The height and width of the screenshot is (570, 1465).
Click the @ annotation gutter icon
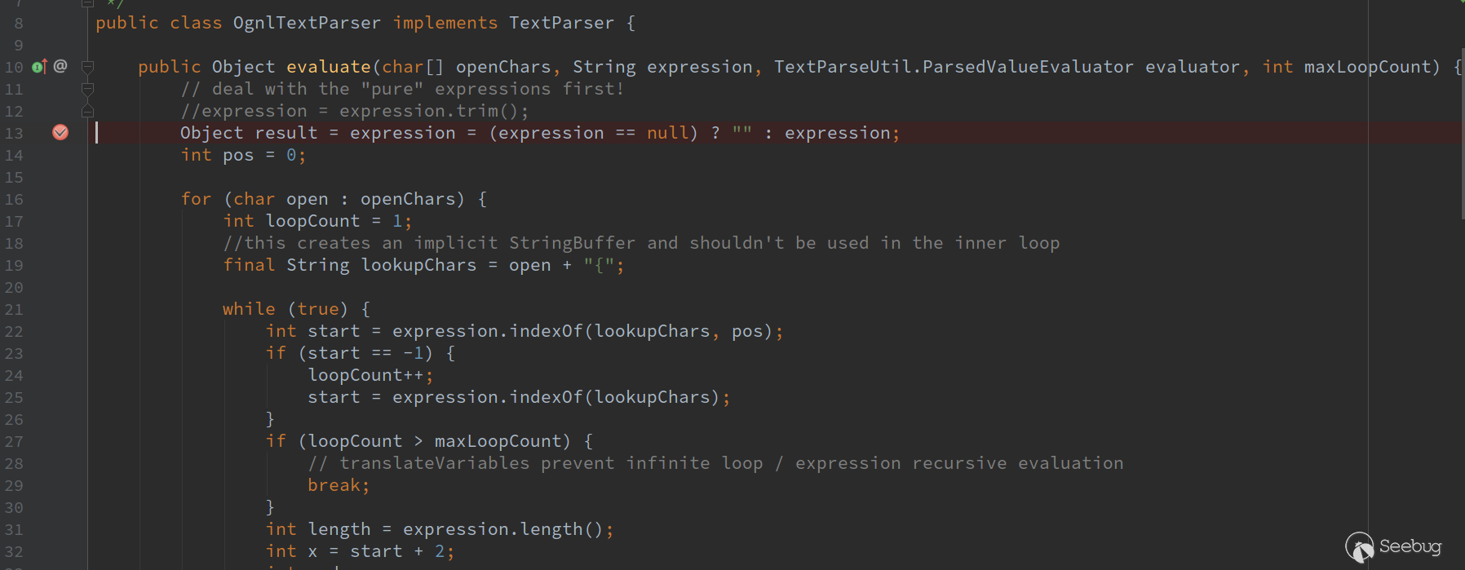point(60,66)
